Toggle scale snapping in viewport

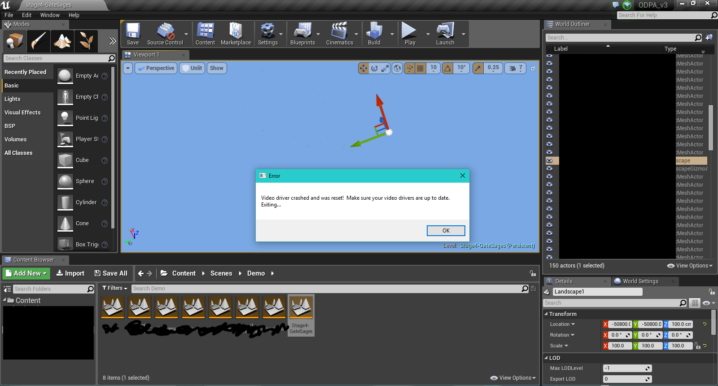[478, 68]
